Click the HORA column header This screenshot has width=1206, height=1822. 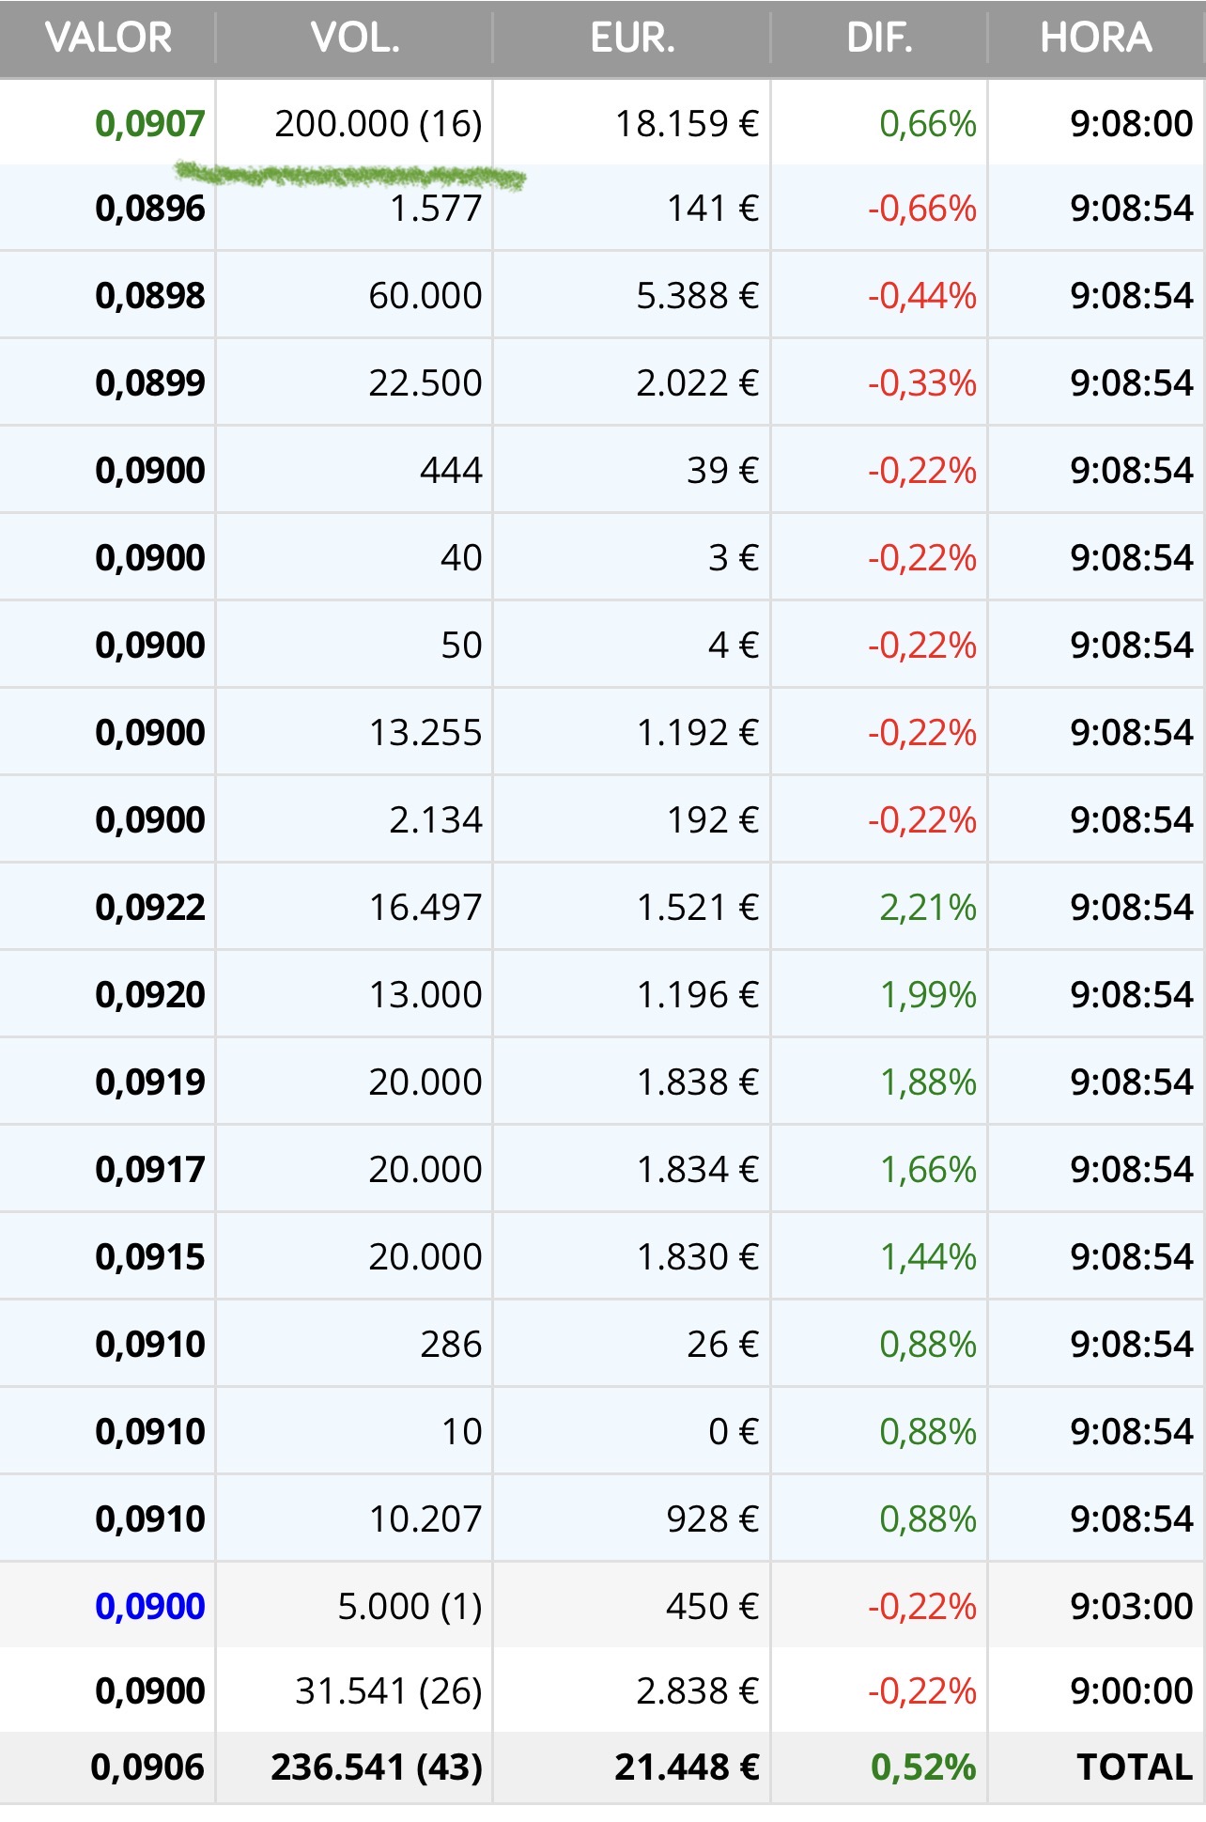coord(1095,38)
